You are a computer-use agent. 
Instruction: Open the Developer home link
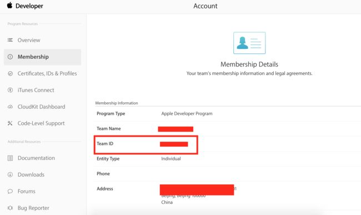coord(29,6)
